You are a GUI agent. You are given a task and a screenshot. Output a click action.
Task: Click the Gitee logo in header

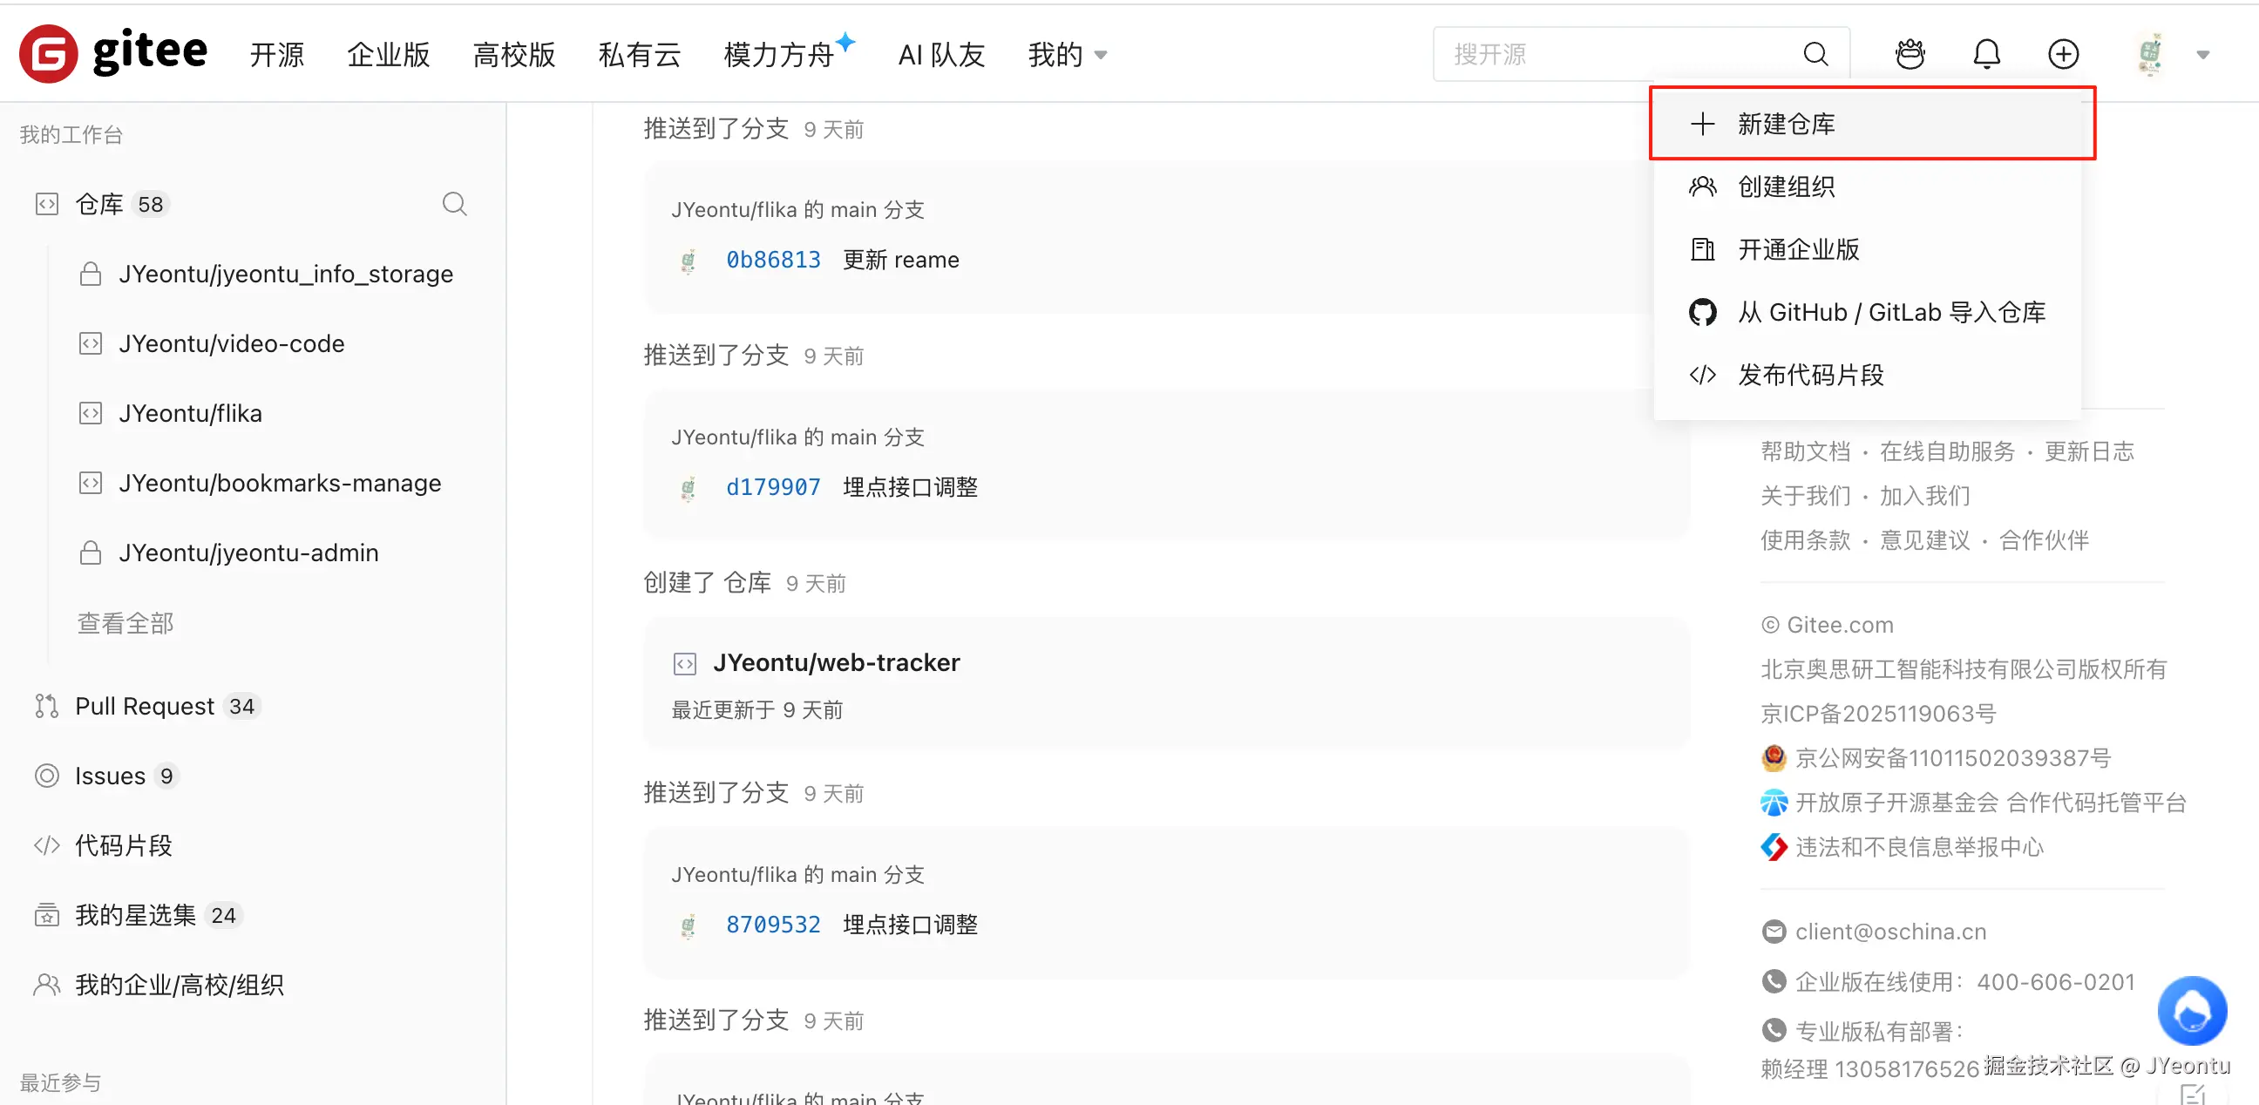114,52
